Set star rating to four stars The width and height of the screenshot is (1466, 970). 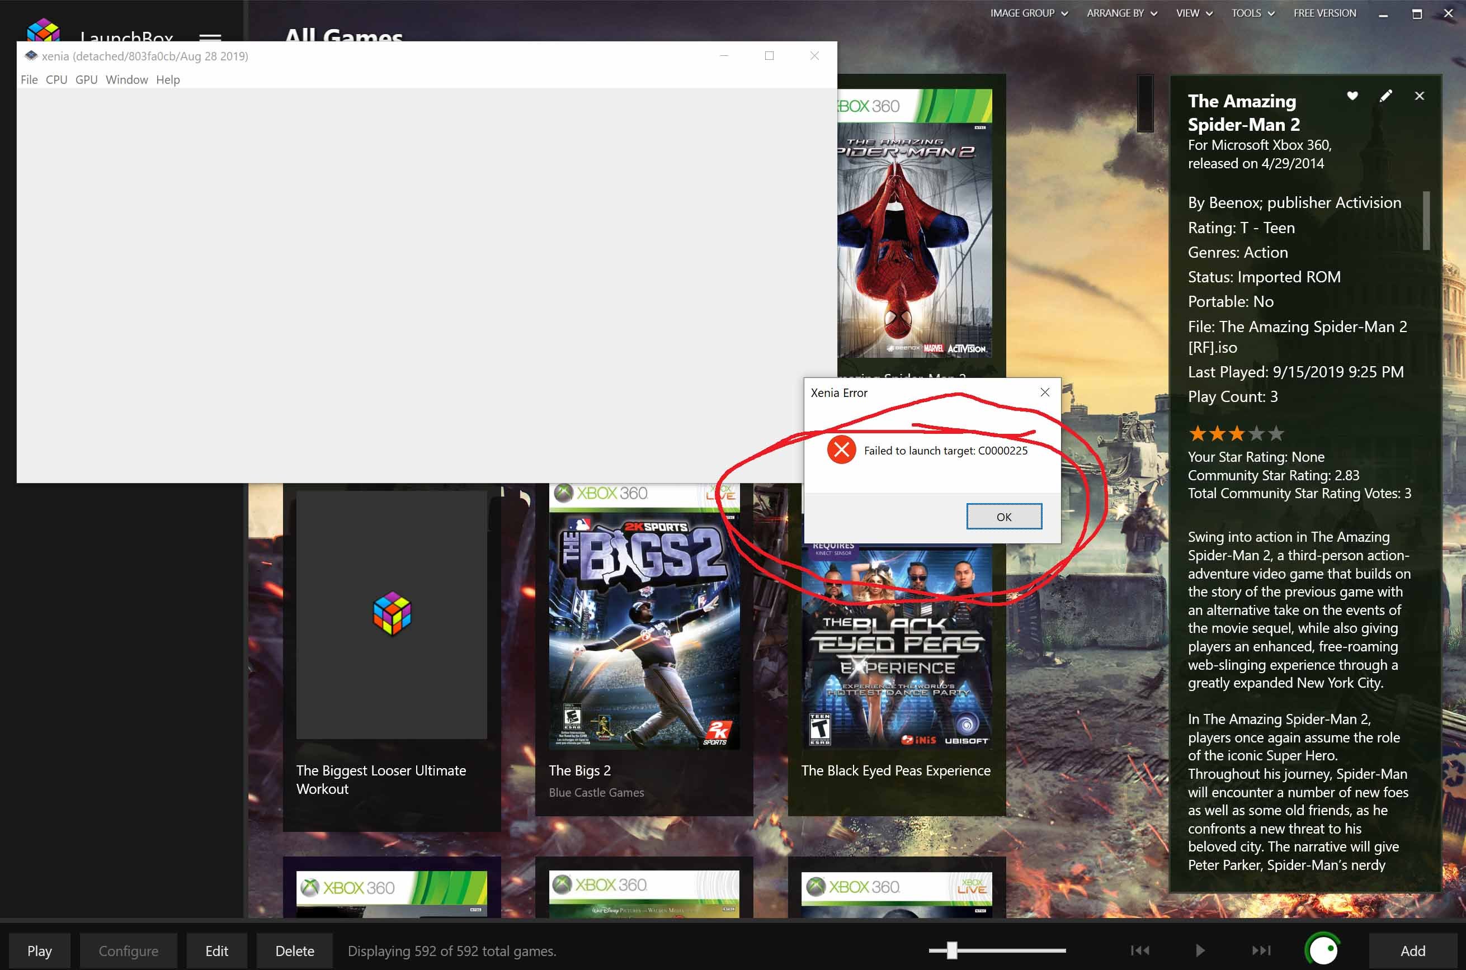point(1256,433)
